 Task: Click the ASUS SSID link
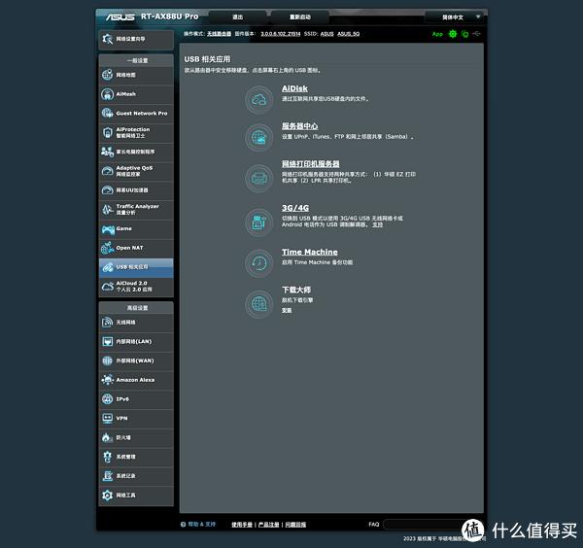[x=326, y=34]
